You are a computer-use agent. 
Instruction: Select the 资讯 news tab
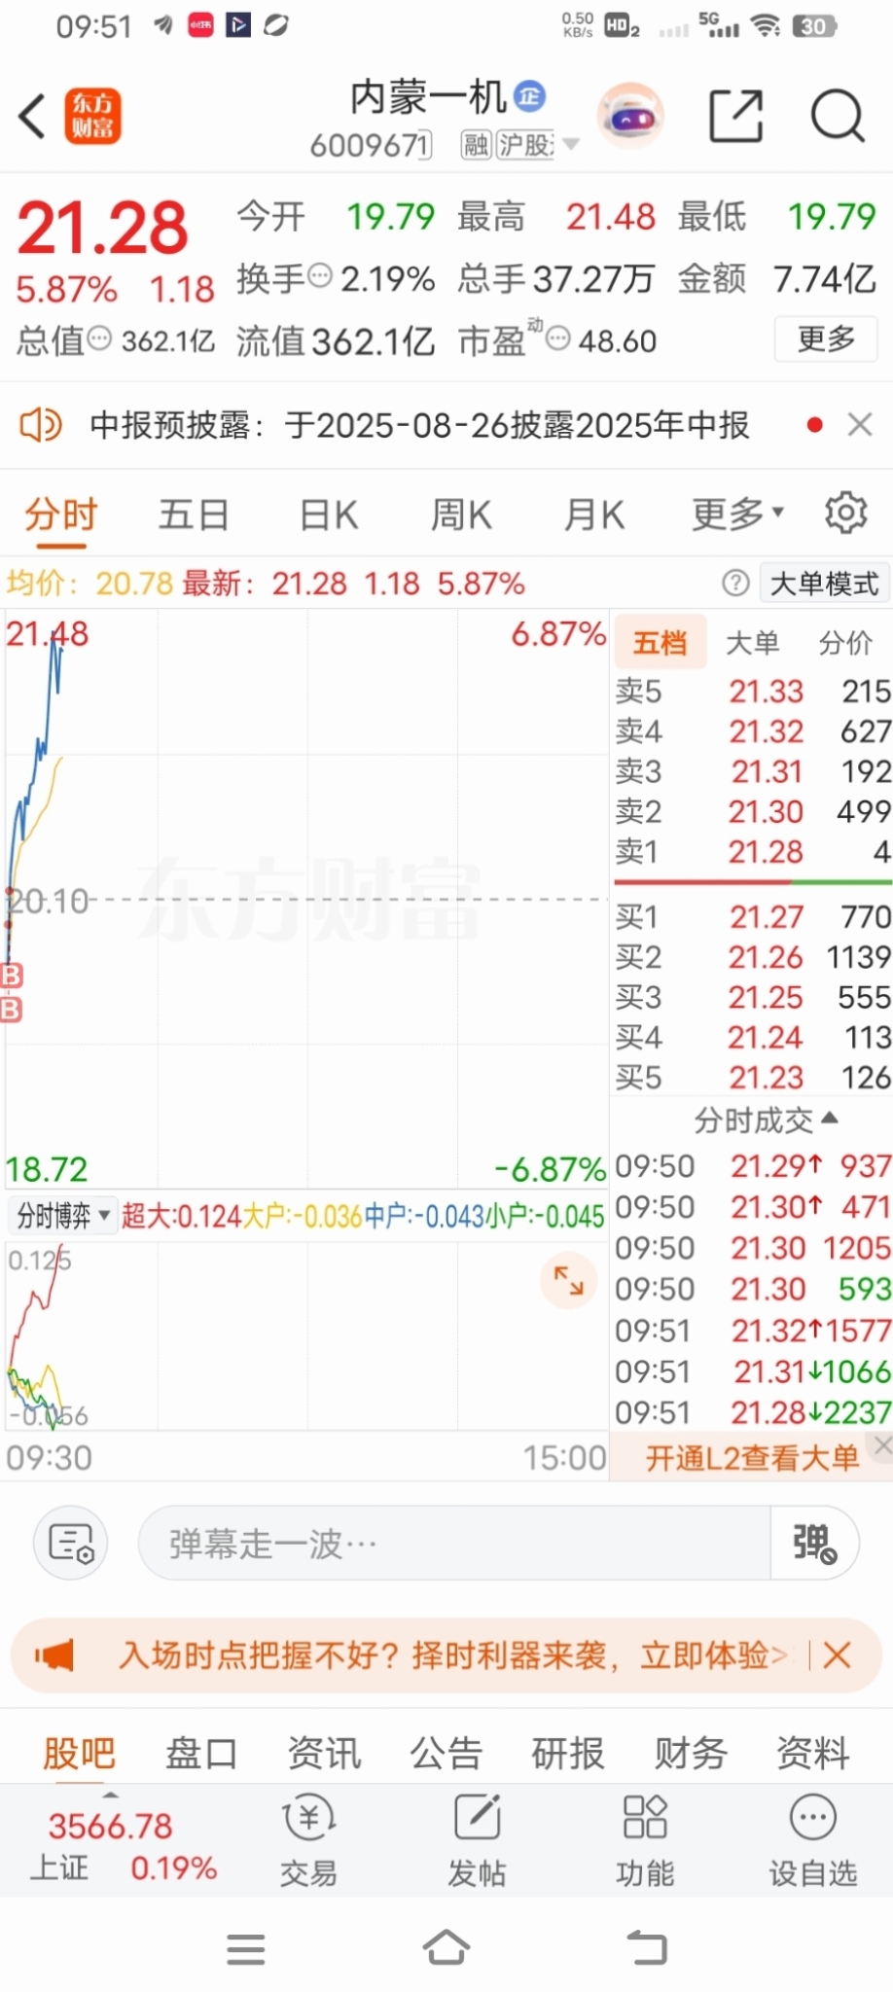click(324, 1753)
